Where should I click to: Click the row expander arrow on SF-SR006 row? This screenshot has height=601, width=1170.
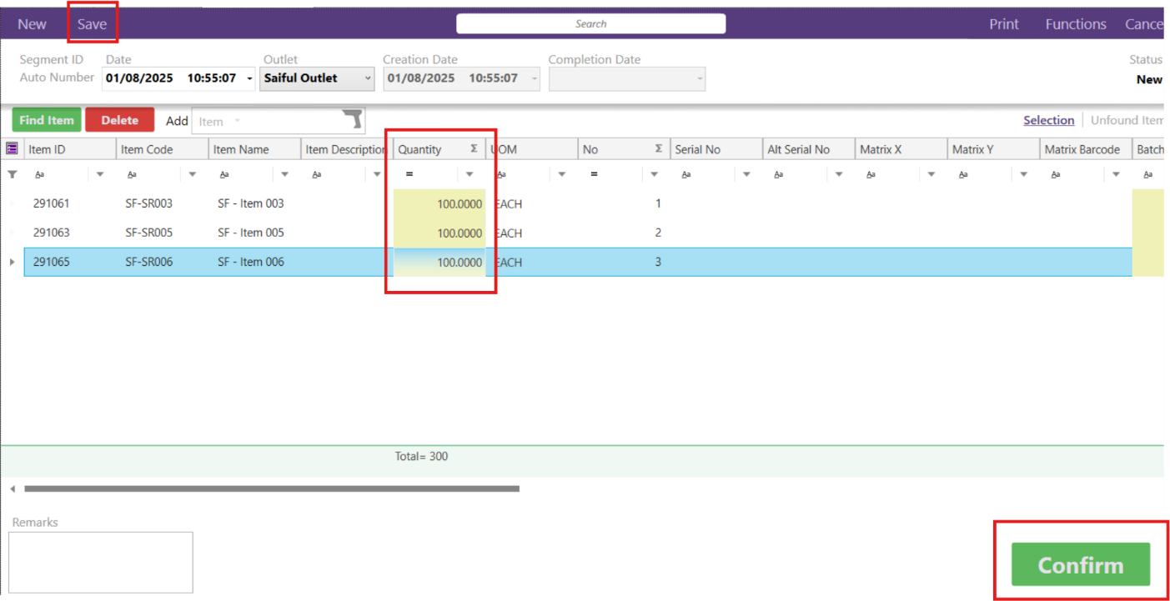12,262
